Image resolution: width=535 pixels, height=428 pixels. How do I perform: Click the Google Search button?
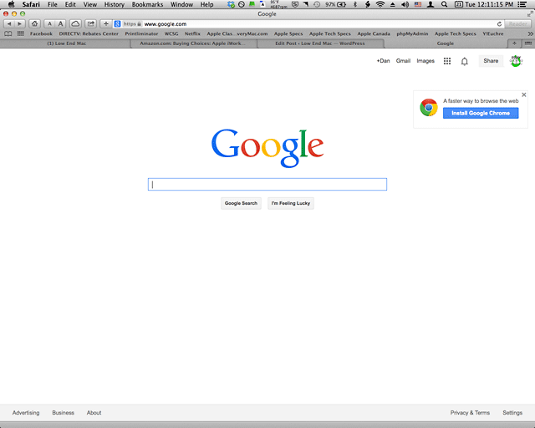[241, 203]
